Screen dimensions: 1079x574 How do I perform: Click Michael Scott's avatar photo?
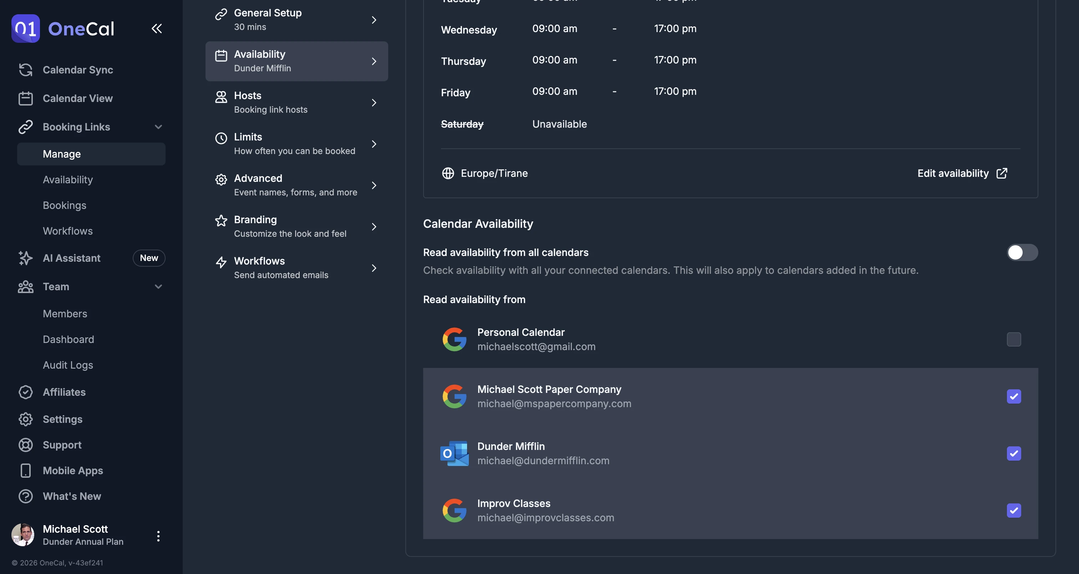click(22, 535)
